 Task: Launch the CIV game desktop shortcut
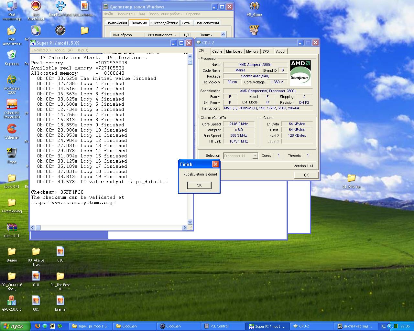pyautogui.click(x=254, y=30)
